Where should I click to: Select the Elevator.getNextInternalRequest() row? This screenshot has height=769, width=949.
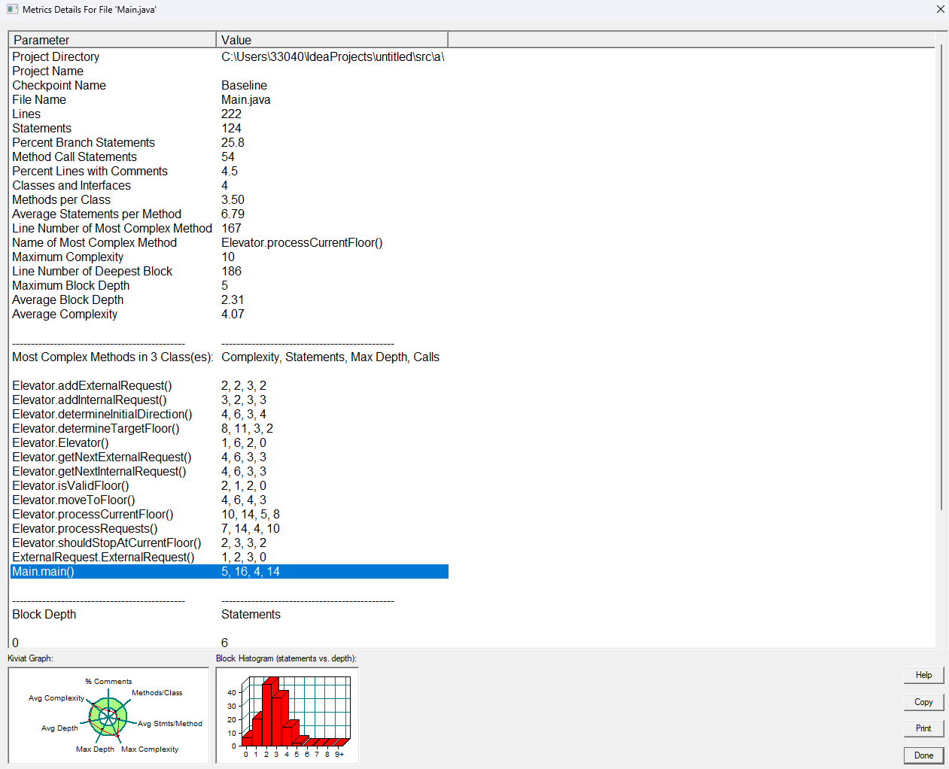pos(230,472)
